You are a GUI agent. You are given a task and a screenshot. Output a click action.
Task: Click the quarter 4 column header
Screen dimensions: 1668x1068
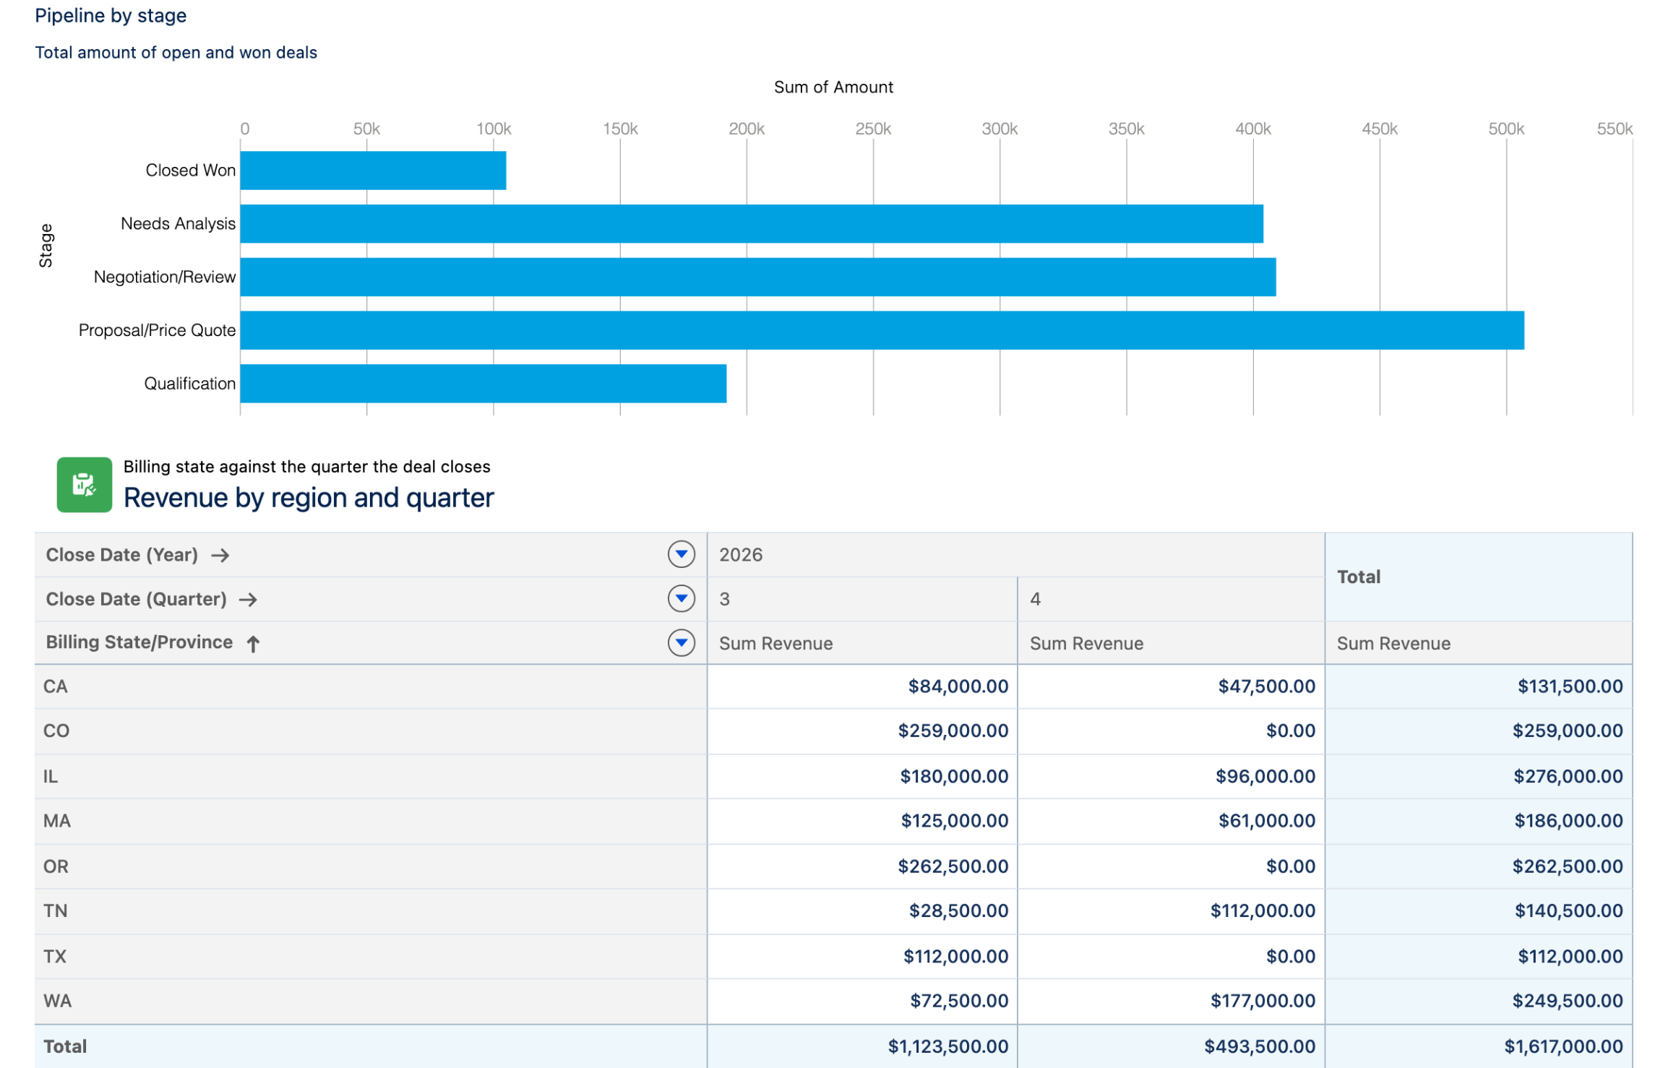tap(1171, 599)
